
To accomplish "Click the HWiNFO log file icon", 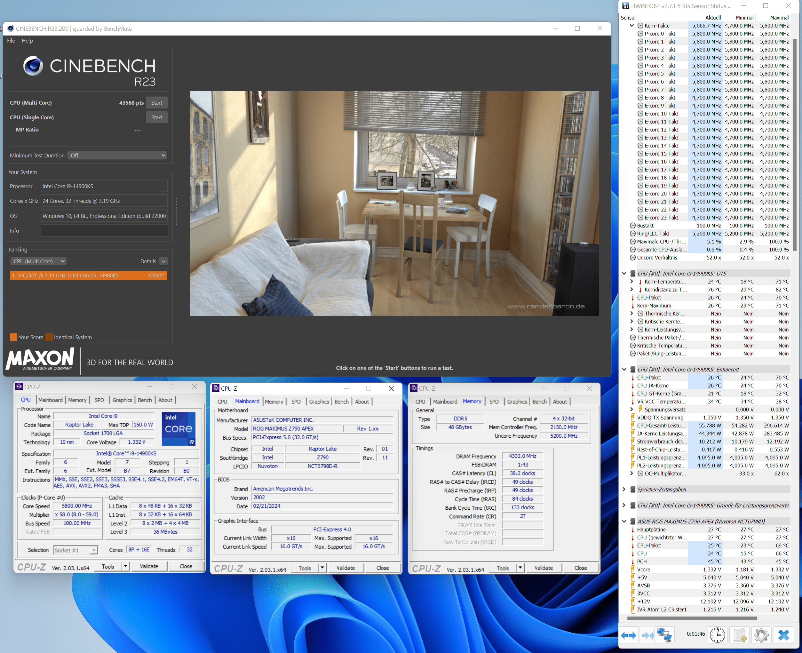I will [740, 635].
